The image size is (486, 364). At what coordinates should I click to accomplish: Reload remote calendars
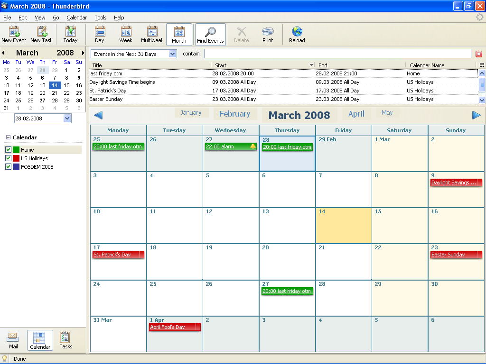click(x=297, y=34)
